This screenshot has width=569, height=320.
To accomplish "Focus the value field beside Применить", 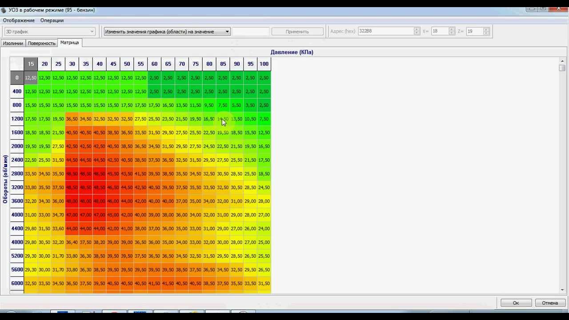I will [x=251, y=32].
